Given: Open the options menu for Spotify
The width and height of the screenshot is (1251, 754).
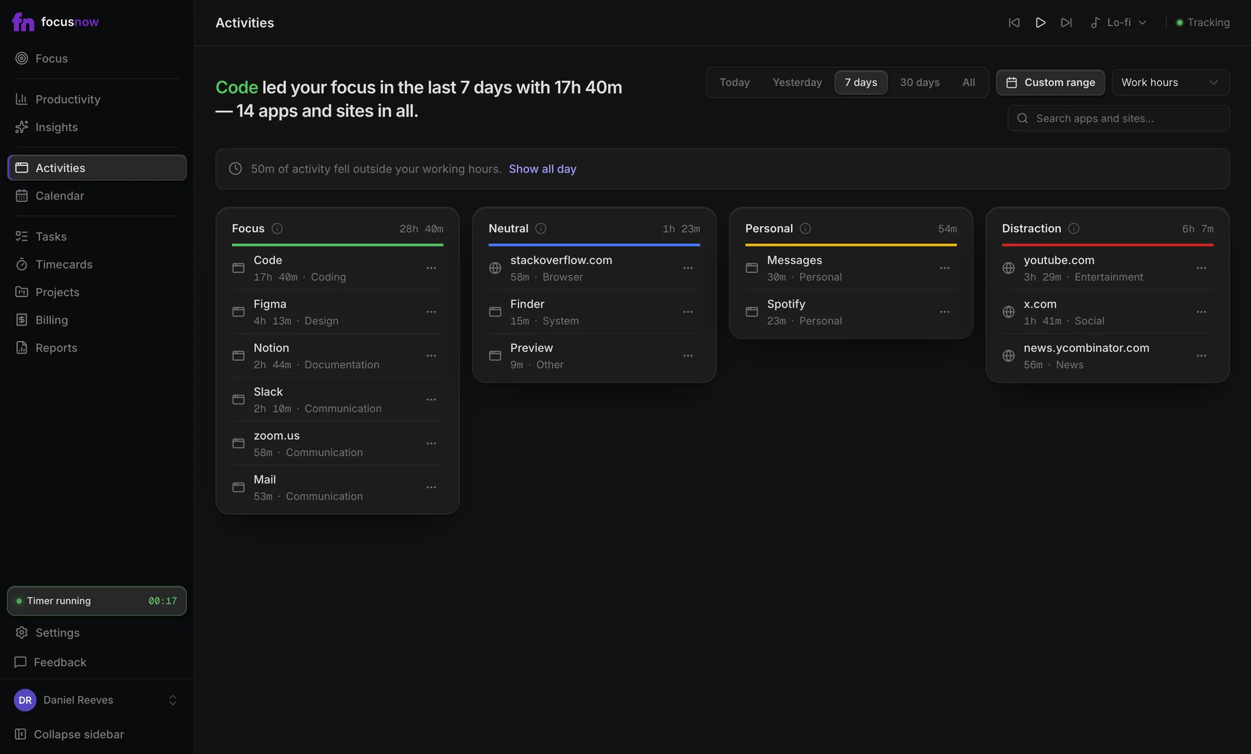Looking at the screenshot, I should coord(945,312).
